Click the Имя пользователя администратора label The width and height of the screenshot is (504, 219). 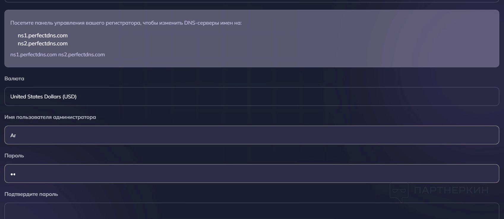[50, 117]
